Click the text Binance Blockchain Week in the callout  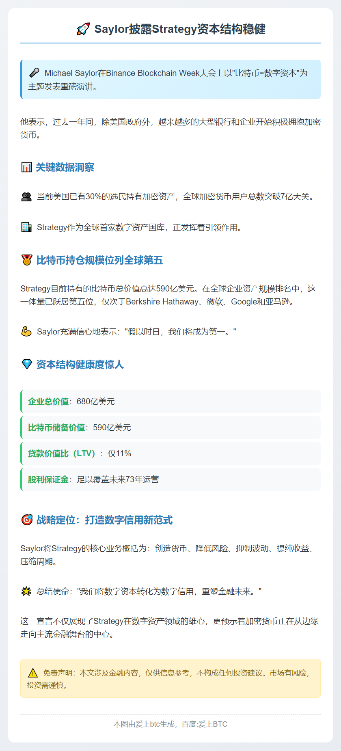(x=153, y=73)
